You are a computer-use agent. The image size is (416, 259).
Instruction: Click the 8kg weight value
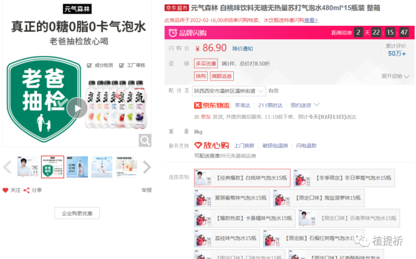click(198, 132)
